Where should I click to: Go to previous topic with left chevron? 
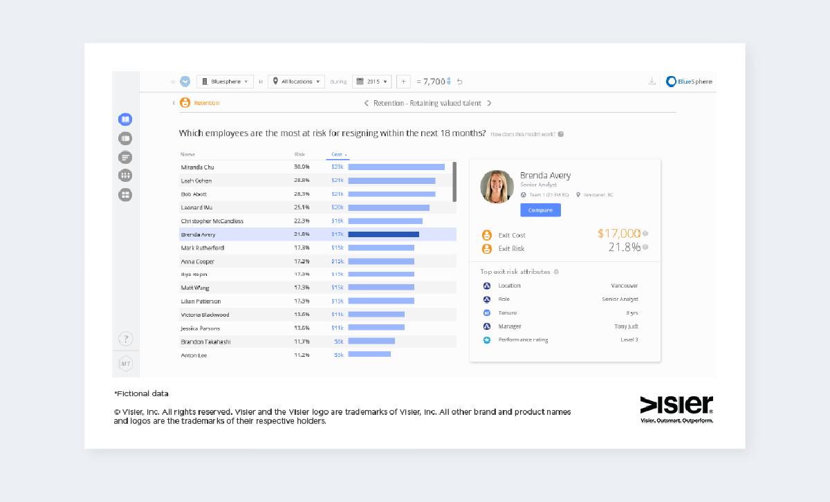click(367, 103)
